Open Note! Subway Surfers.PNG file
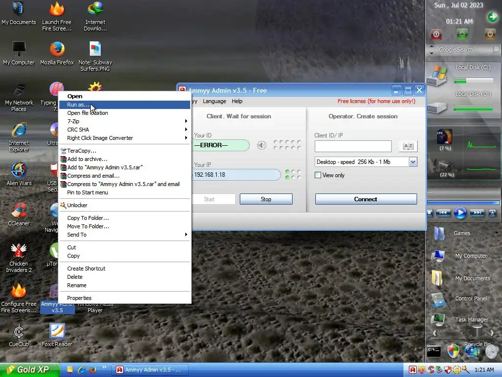 (x=96, y=56)
